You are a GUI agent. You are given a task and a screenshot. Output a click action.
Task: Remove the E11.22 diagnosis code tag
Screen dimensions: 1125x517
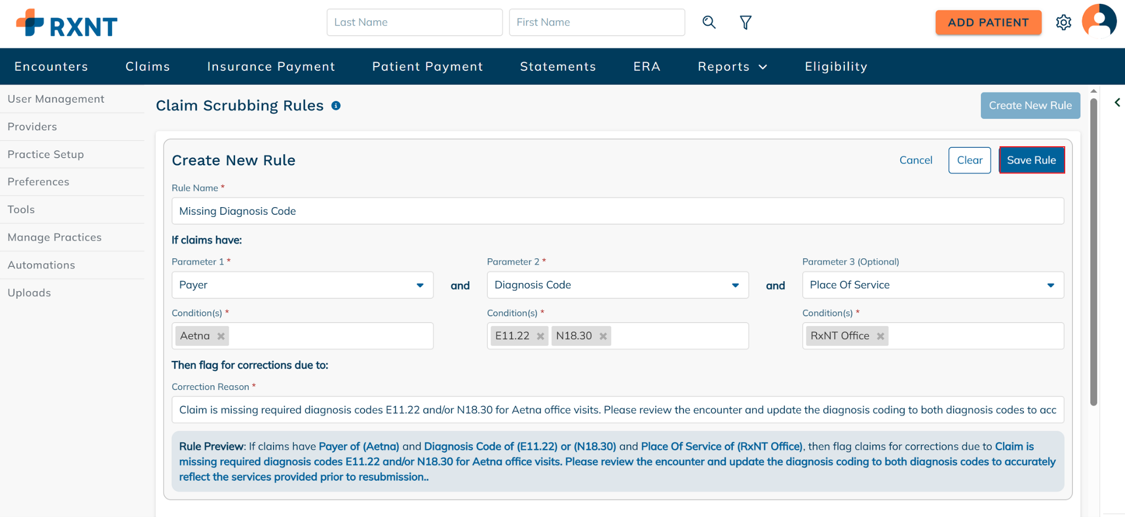tap(541, 336)
